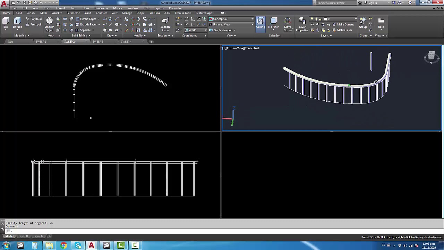This screenshot has height=250, width=444.
Task: Use the Presspull tool
Action: (x=34, y=25)
